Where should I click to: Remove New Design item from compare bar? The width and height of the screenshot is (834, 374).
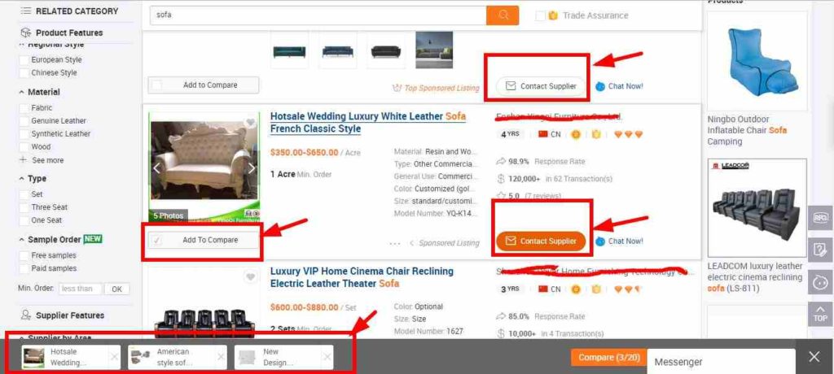pyautogui.click(x=327, y=357)
